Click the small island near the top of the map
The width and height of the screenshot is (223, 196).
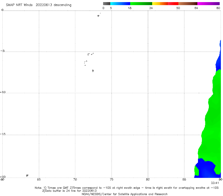pos(98,16)
